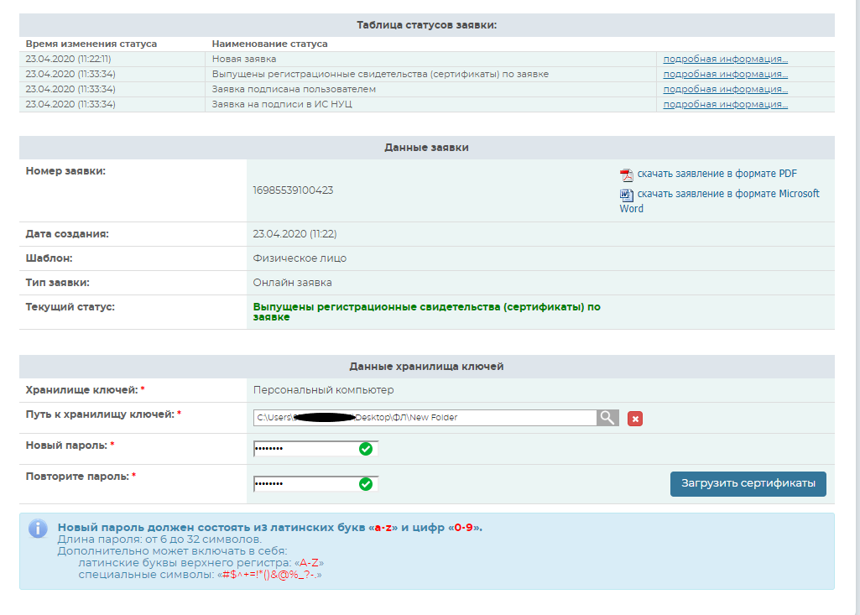Image resolution: width=860 pixels, height=615 pixels.
Task: Open подробная информация for Новая заявка
Action: coord(725,59)
